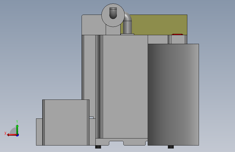Viewport: 235px width, 152px height.
Task: Select the tall central gray panel face
Action: tap(125, 87)
